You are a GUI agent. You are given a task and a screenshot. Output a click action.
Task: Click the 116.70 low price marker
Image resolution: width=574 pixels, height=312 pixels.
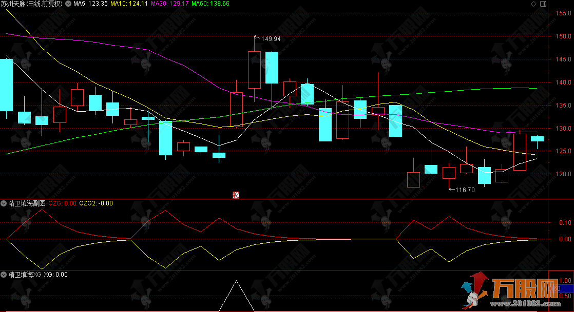pyautogui.click(x=465, y=190)
